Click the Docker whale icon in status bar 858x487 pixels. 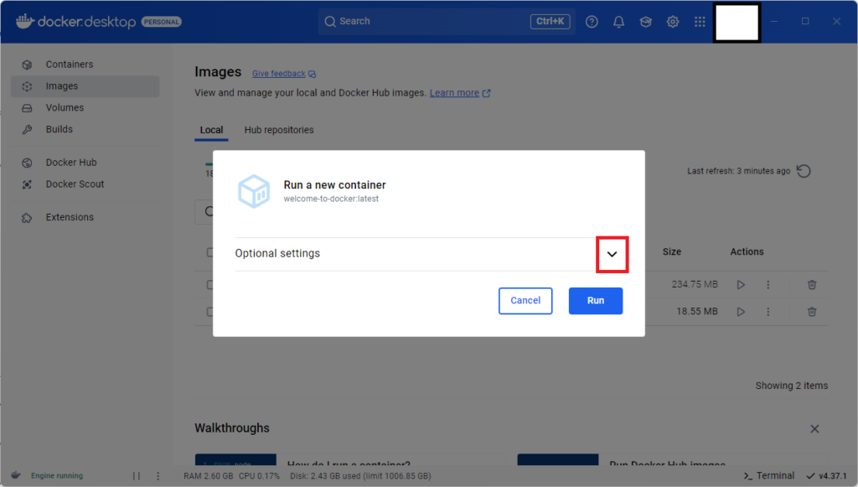click(16, 475)
